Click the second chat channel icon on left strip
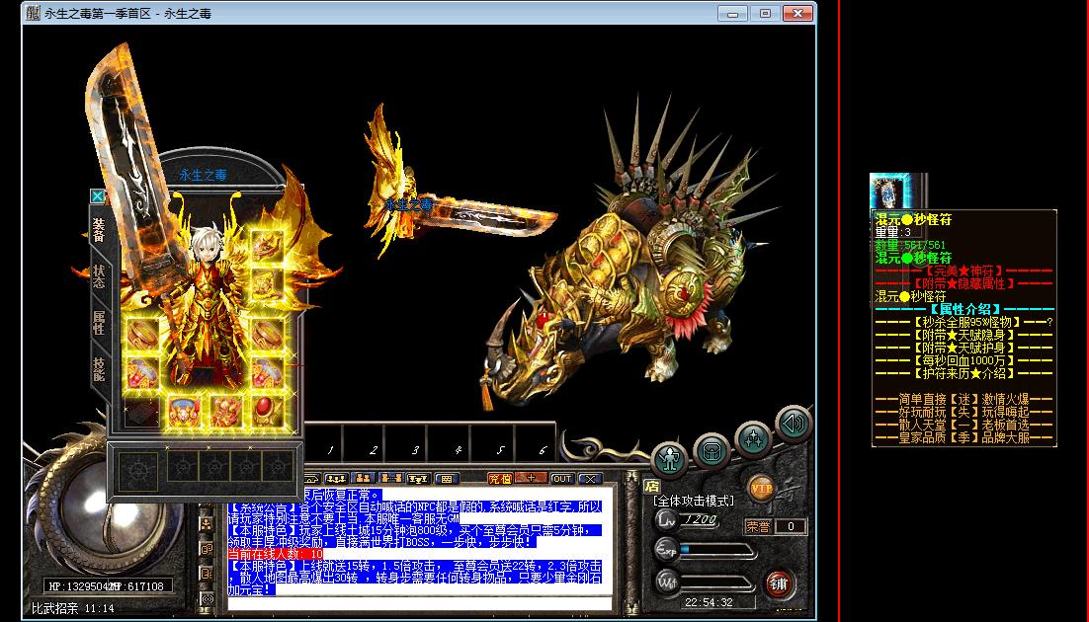The image size is (1089, 622). (207, 548)
